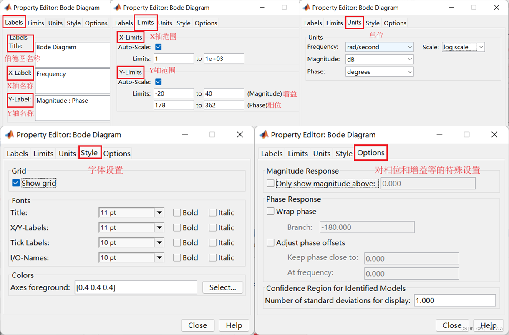Viewport: 509px width, 335px height.
Task: Open Magnitude units dropdown showing dB
Action: coord(379,60)
